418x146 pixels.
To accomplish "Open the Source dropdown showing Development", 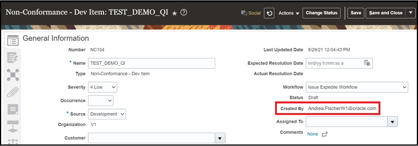I will point(107,114).
